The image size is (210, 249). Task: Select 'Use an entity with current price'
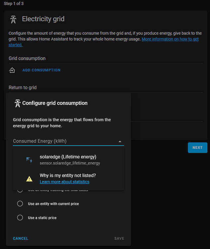point(20,204)
